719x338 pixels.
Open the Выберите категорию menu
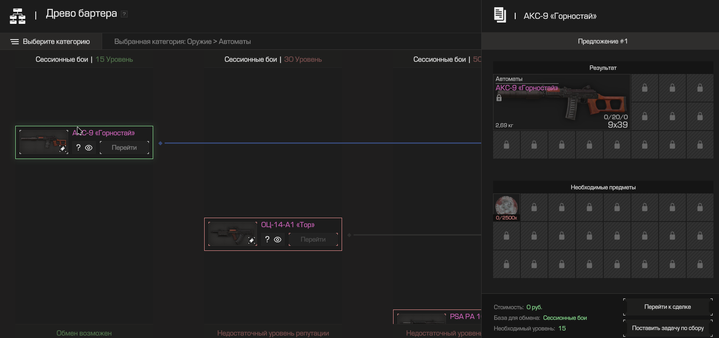(x=56, y=42)
